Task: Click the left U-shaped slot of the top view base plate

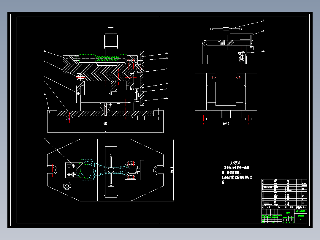Action: (53, 170)
